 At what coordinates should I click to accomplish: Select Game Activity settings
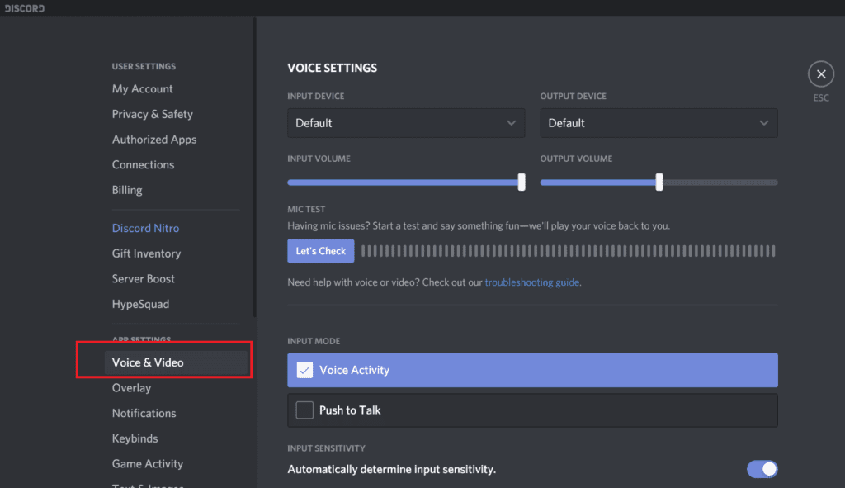coord(148,463)
